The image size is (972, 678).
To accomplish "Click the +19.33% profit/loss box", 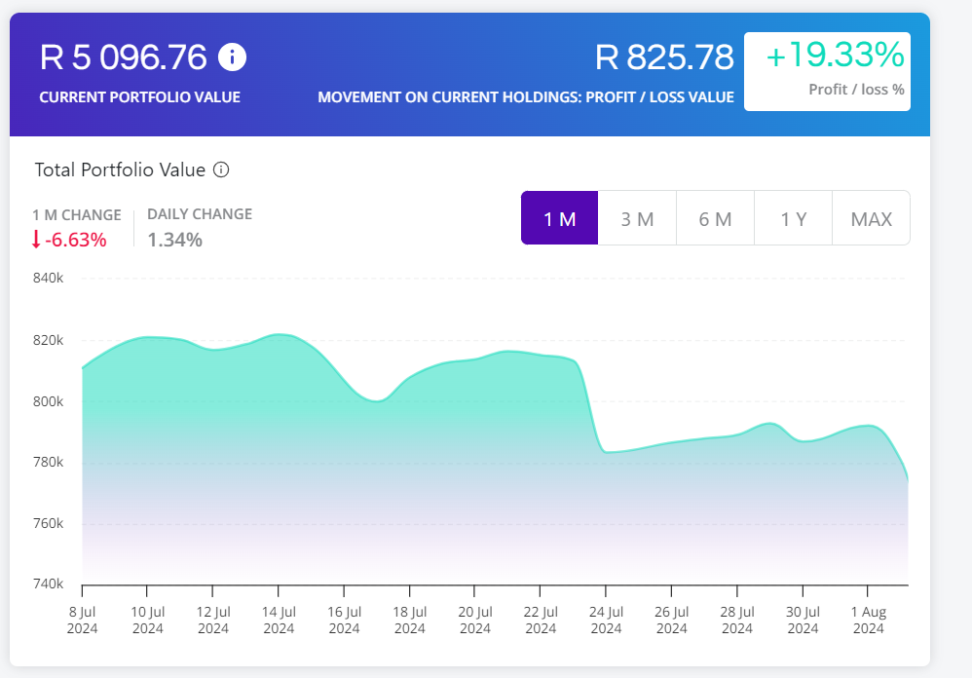I will (827, 70).
